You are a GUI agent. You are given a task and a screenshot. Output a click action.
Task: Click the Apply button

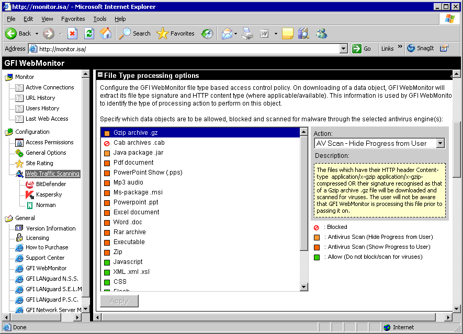click(x=119, y=301)
